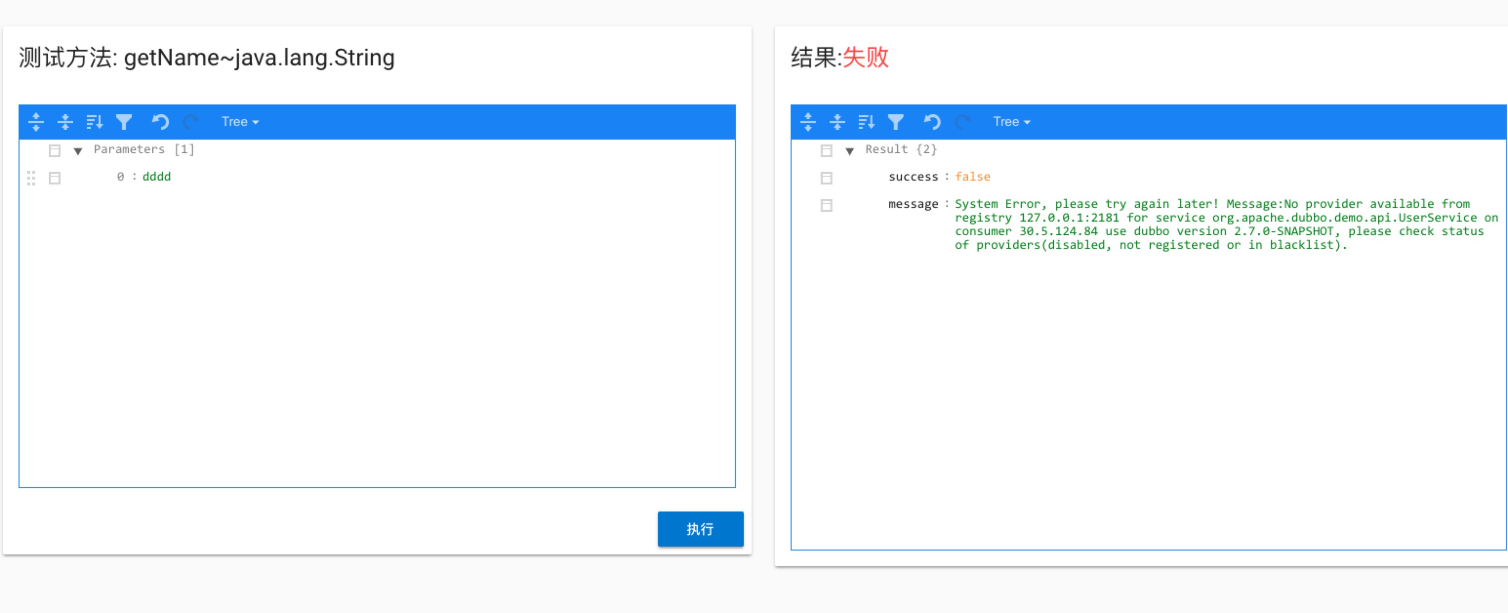Collapse all fields in Result editor

tap(837, 122)
